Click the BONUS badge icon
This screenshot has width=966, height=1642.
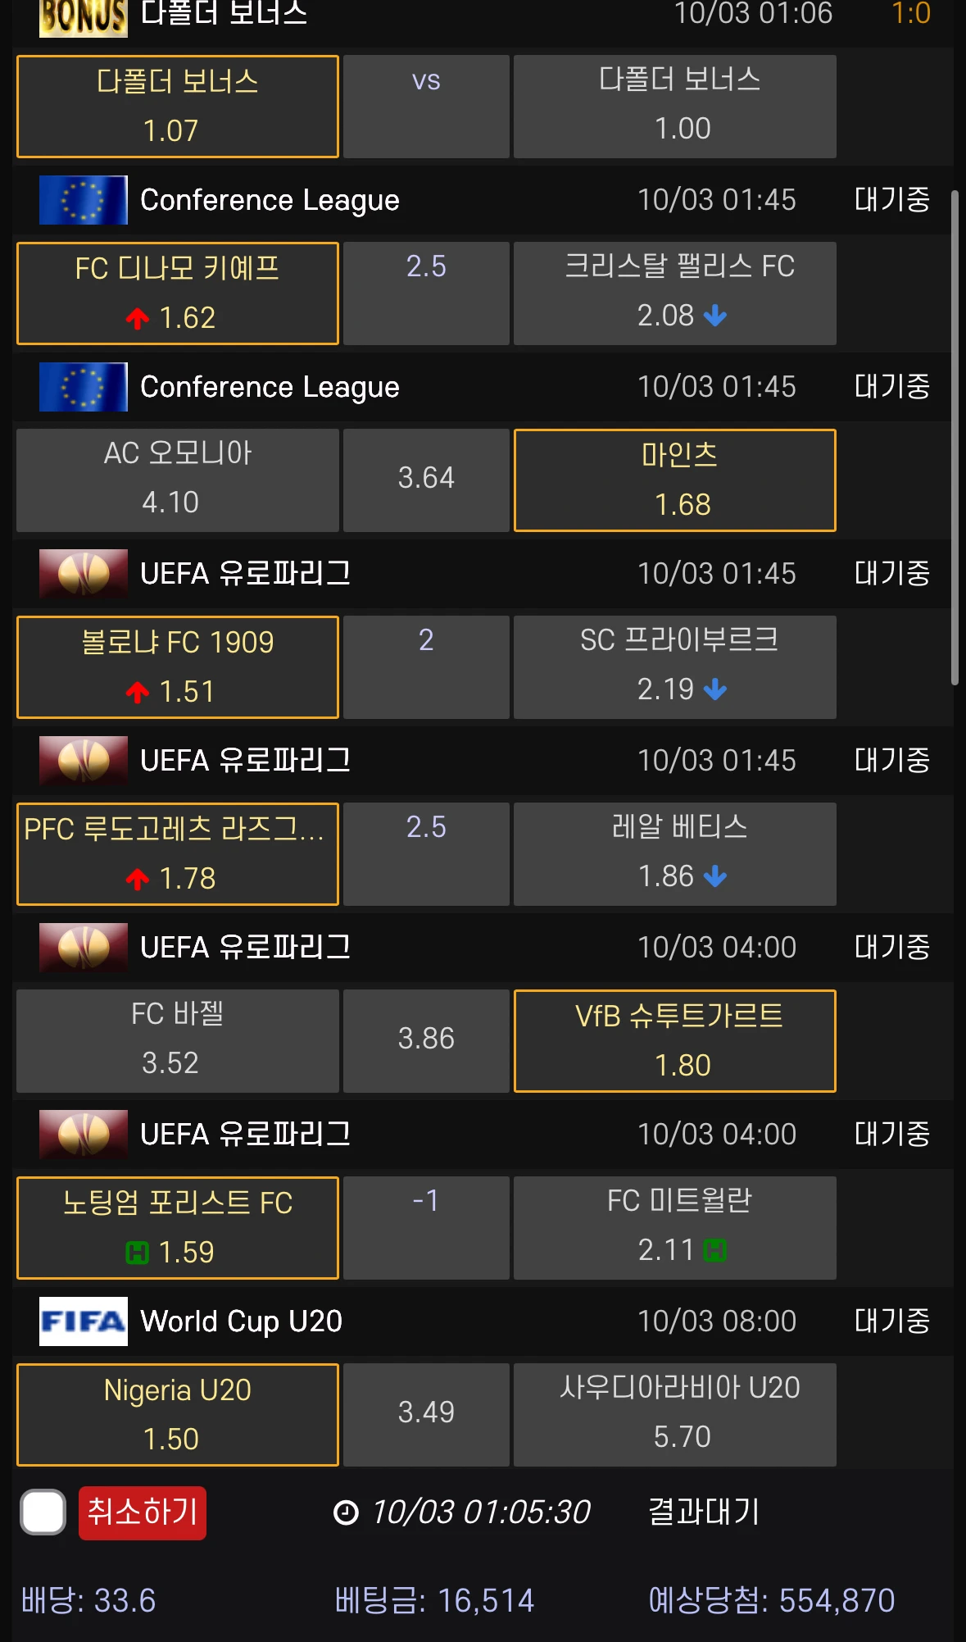pos(83,16)
